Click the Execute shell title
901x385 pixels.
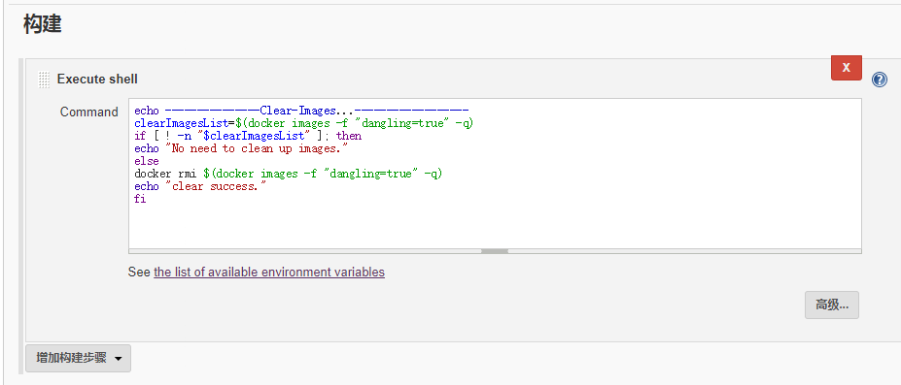[97, 80]
